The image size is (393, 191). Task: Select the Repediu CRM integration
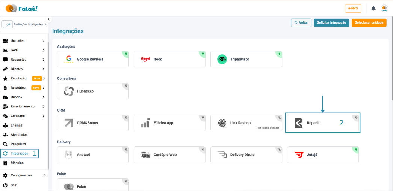[x=322, y=123]
